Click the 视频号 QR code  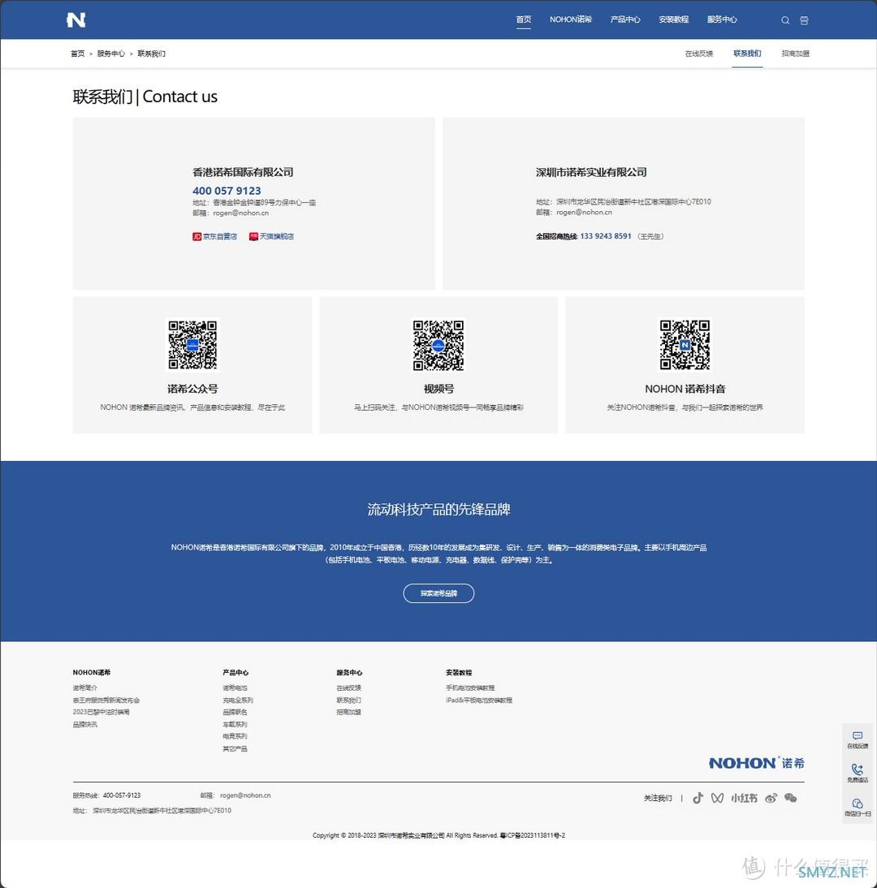[438, 345]
